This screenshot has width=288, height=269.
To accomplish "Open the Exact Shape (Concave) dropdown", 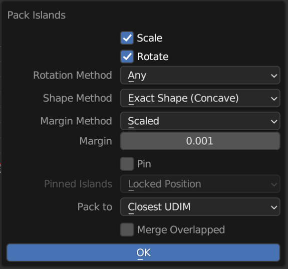I will point(200,98).
